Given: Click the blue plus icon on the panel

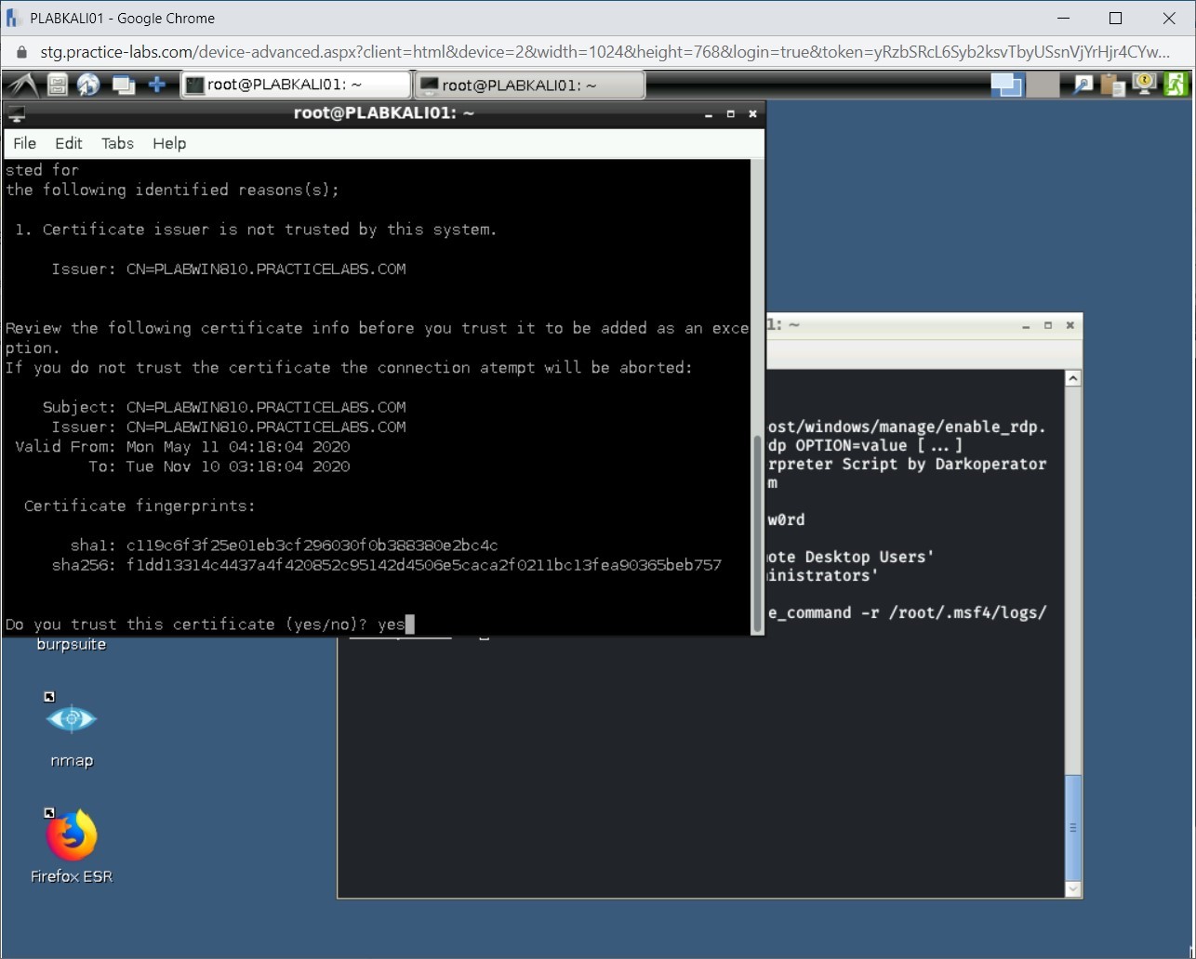Looking at the screenshot, I should (x=156, y=85).
